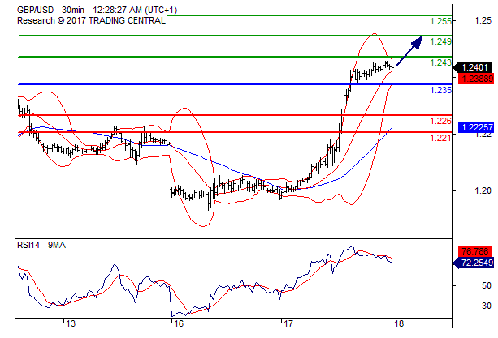This screenshot has height=338, width=498.
Task: Click date marker 13 on time axis
Action: click(x=71, y=323)
